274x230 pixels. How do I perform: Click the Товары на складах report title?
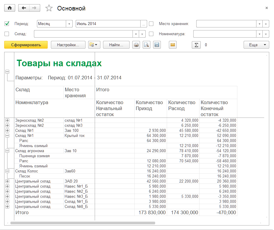(x=59, y=63)
